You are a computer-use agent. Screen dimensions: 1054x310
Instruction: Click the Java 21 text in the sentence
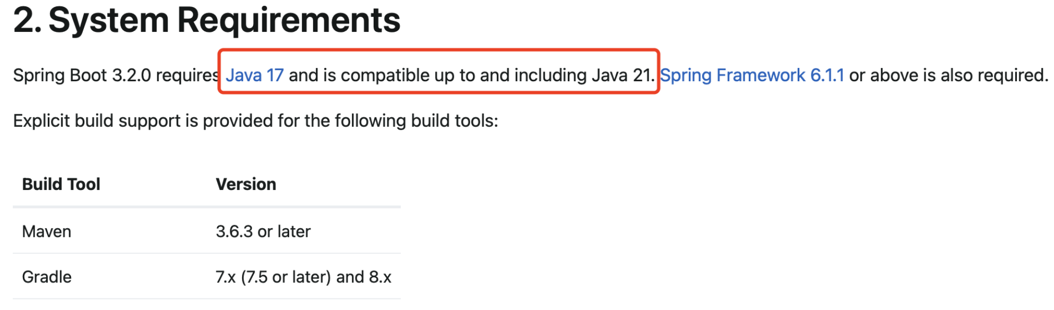622,75
